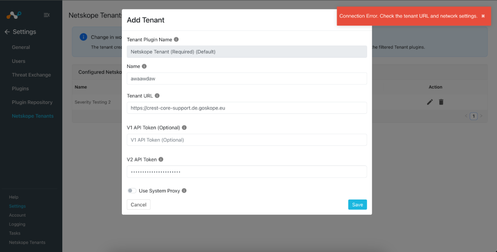Collapse the sidebar menu icon
The image size is (497, 252).
[x=47, y=15]
